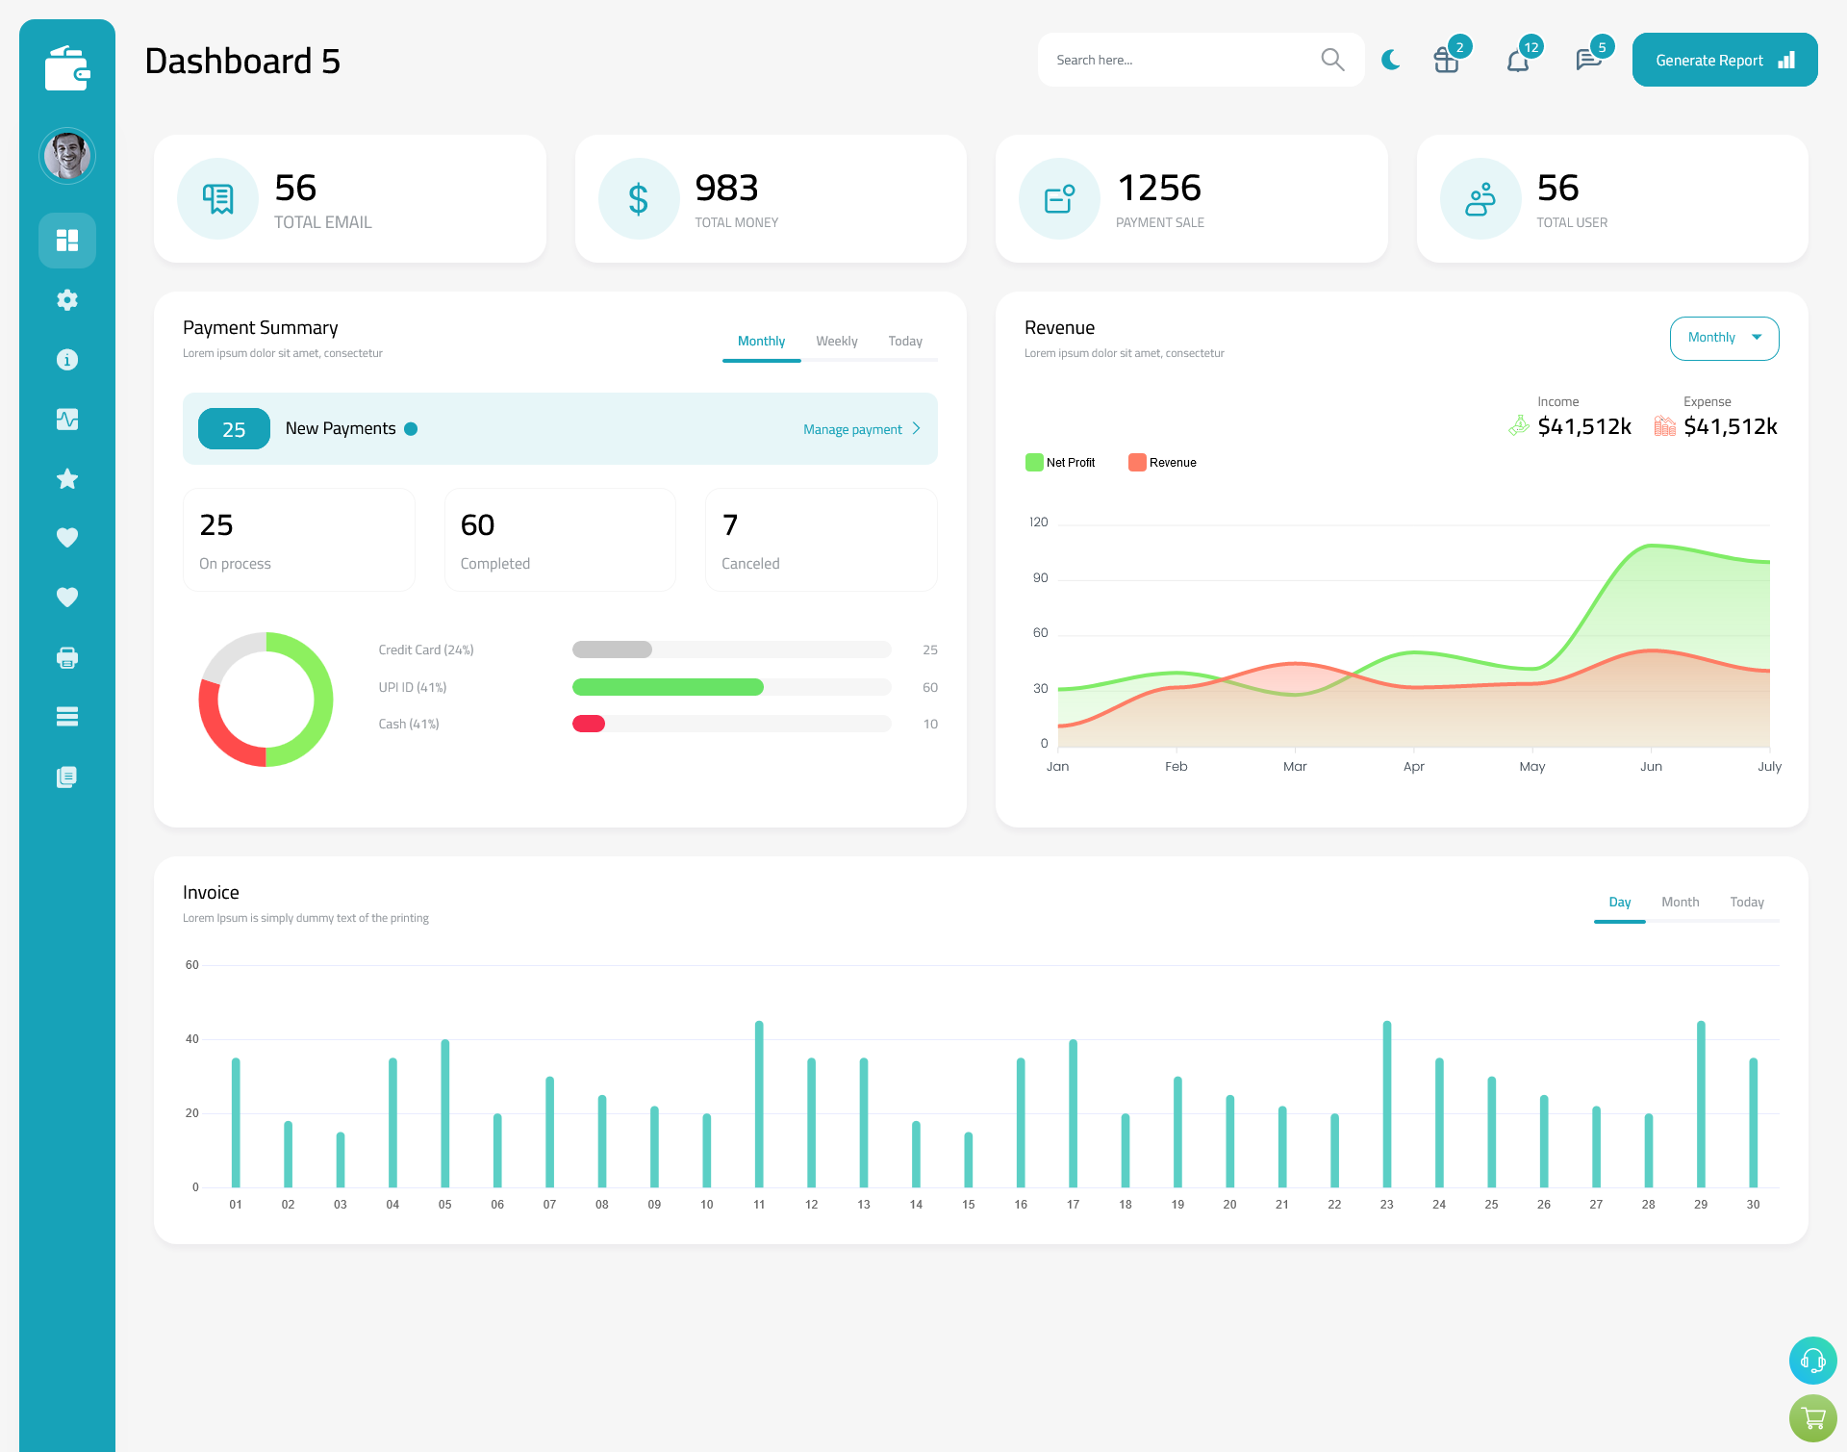Switch Invoice chart to Month view
Screen dimensions: 1847x1452
(x=1679, y=902)
